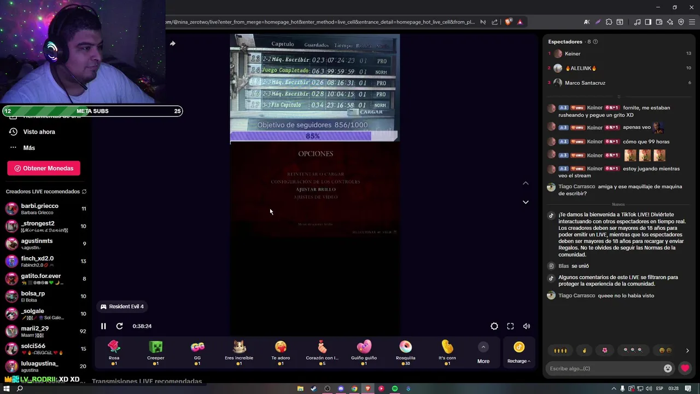
Task: Go to next live with down chevron
Action: 526,202
